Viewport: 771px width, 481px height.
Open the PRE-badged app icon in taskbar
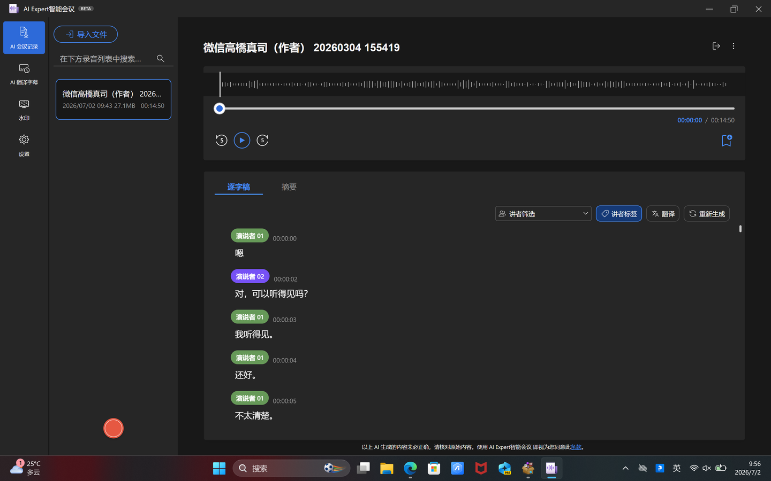point(504,468)
